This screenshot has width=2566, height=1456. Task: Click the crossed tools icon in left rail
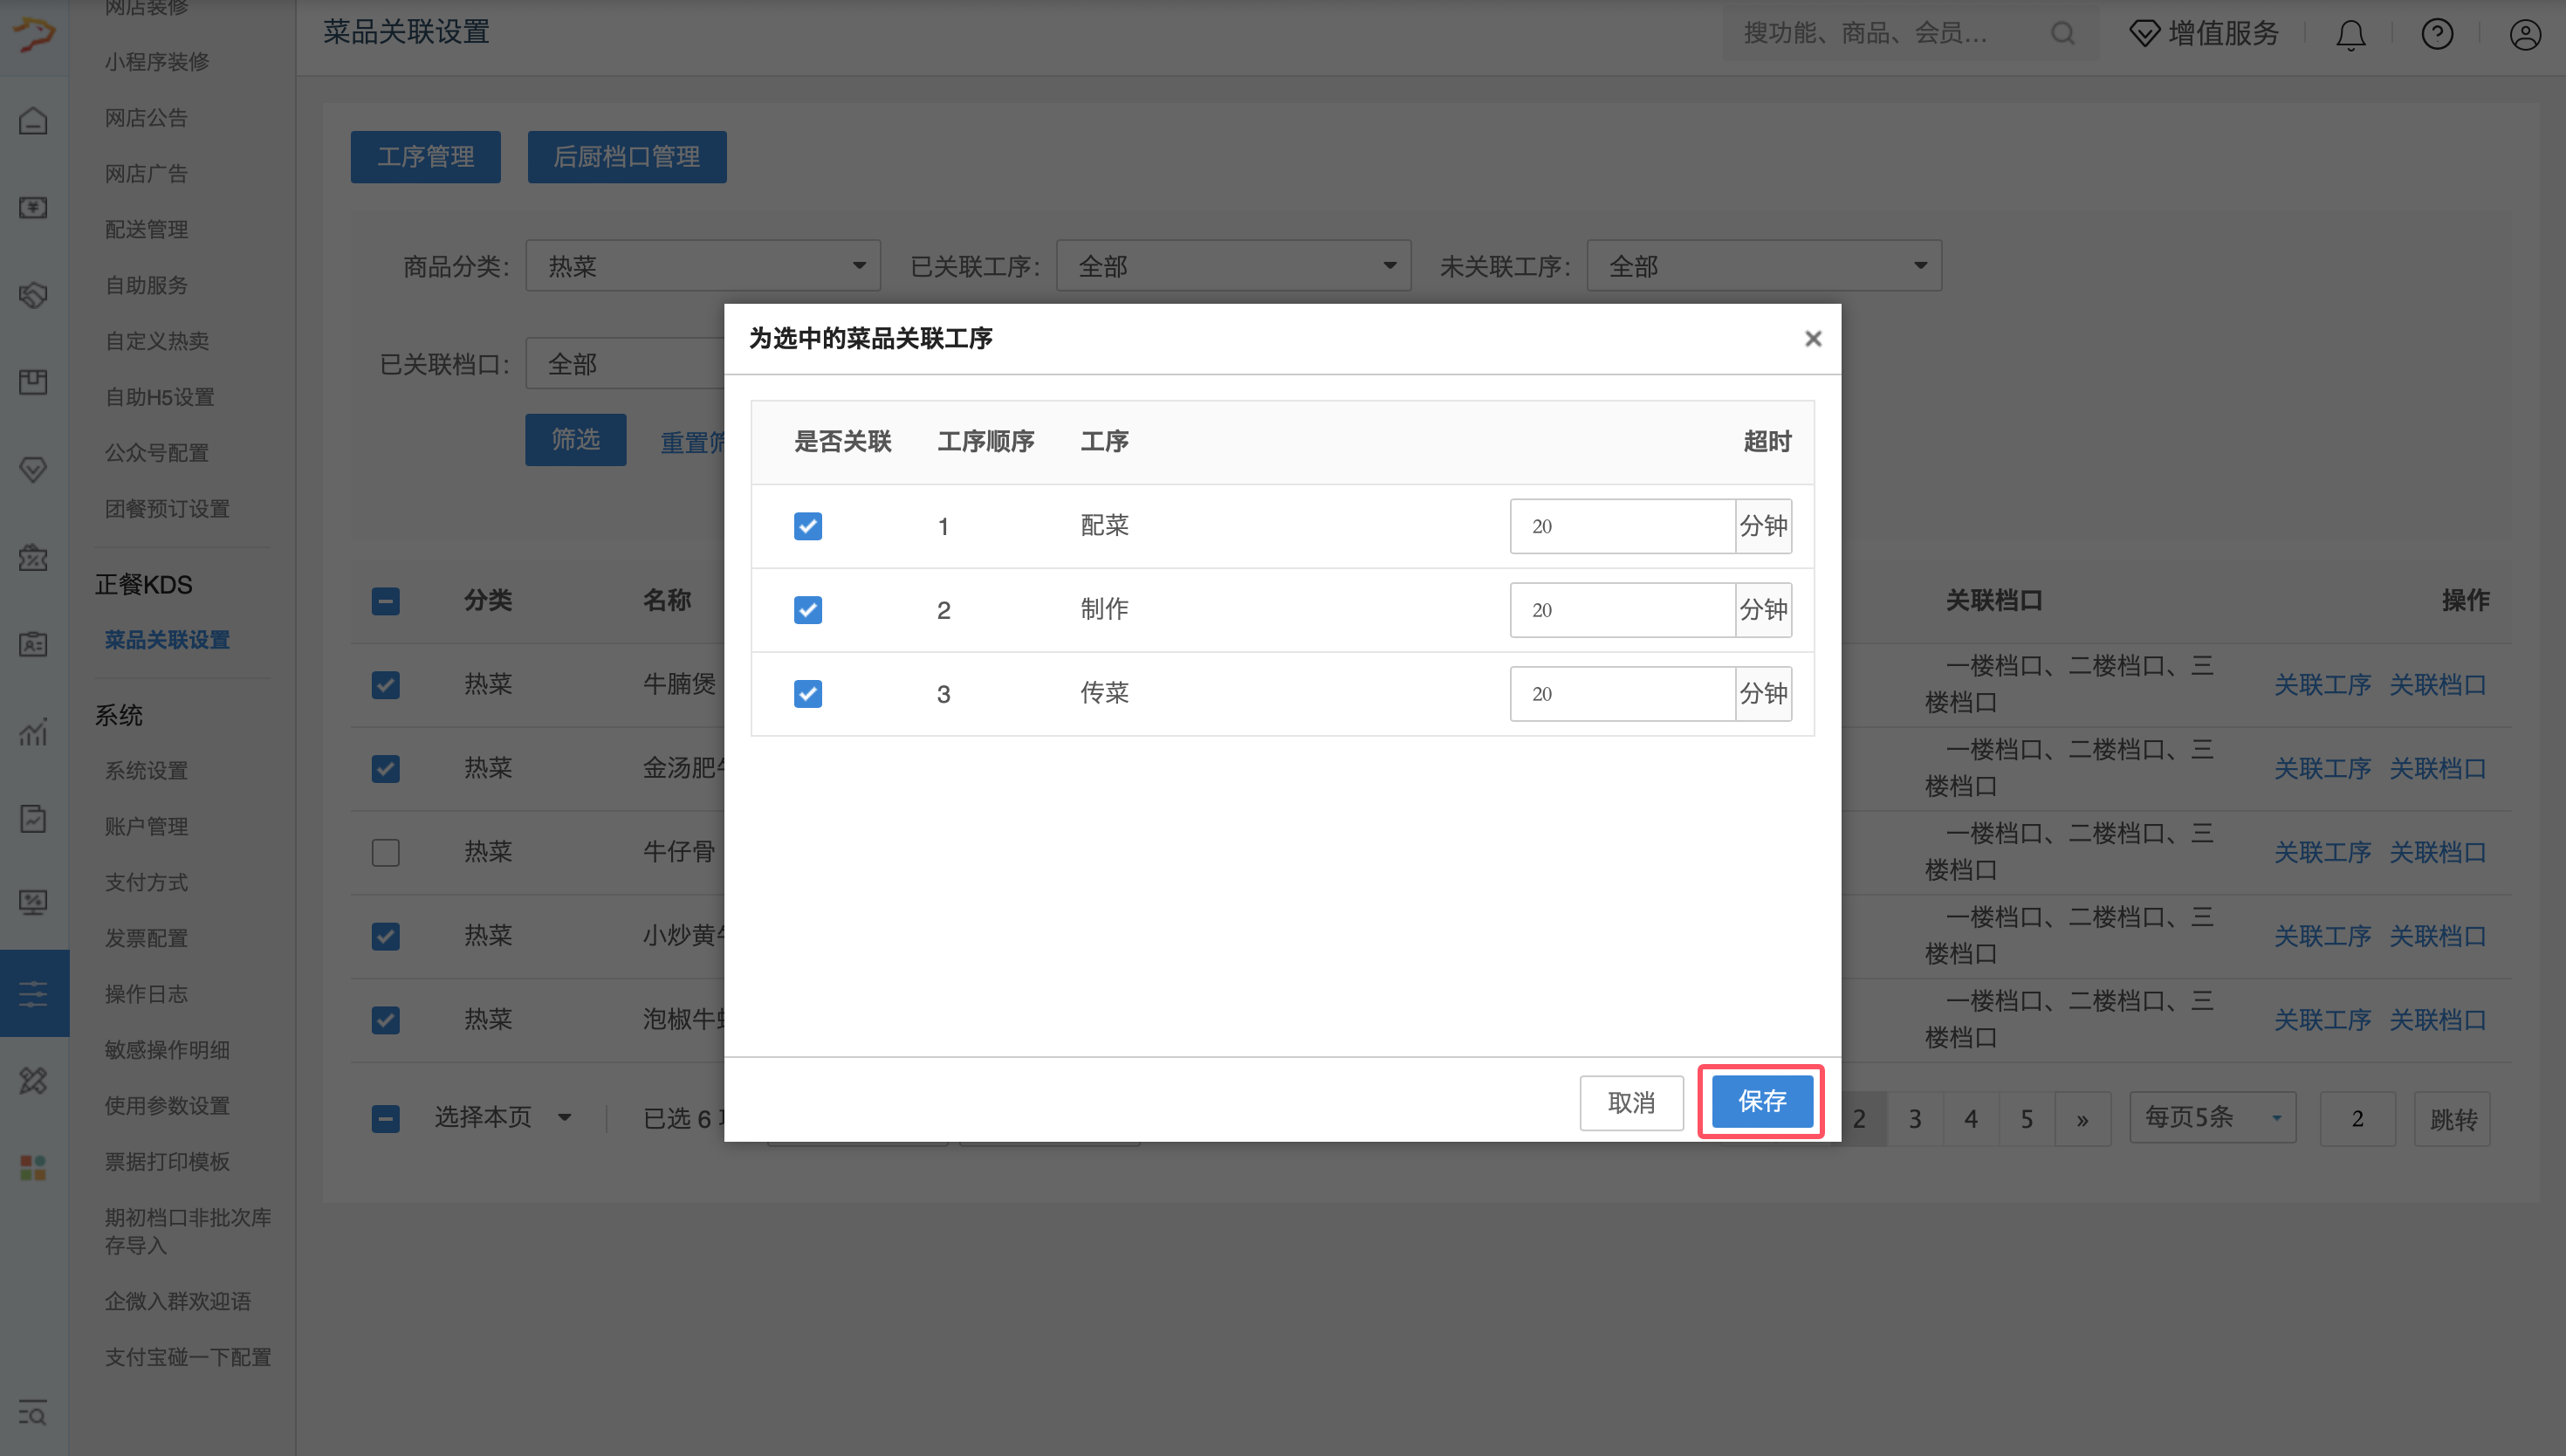(x=33, y=1081)
